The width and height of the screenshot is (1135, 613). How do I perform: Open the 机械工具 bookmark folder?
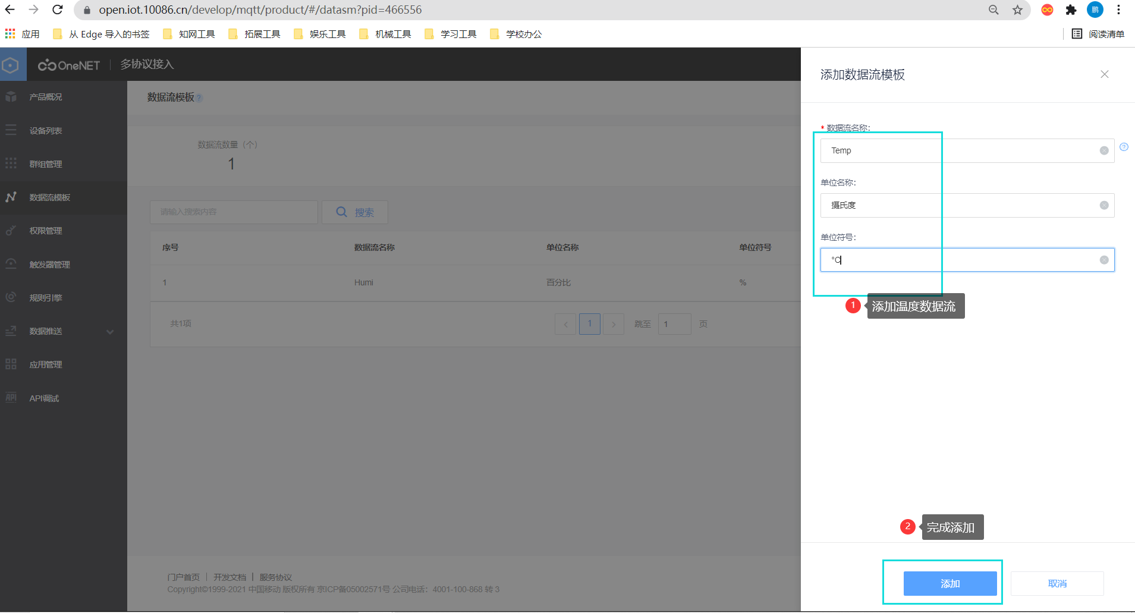[385, 34]
